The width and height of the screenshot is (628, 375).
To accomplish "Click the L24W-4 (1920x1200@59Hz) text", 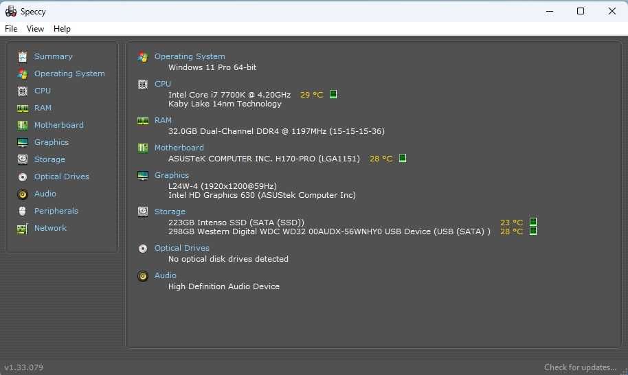I will [x=223, y=186].
